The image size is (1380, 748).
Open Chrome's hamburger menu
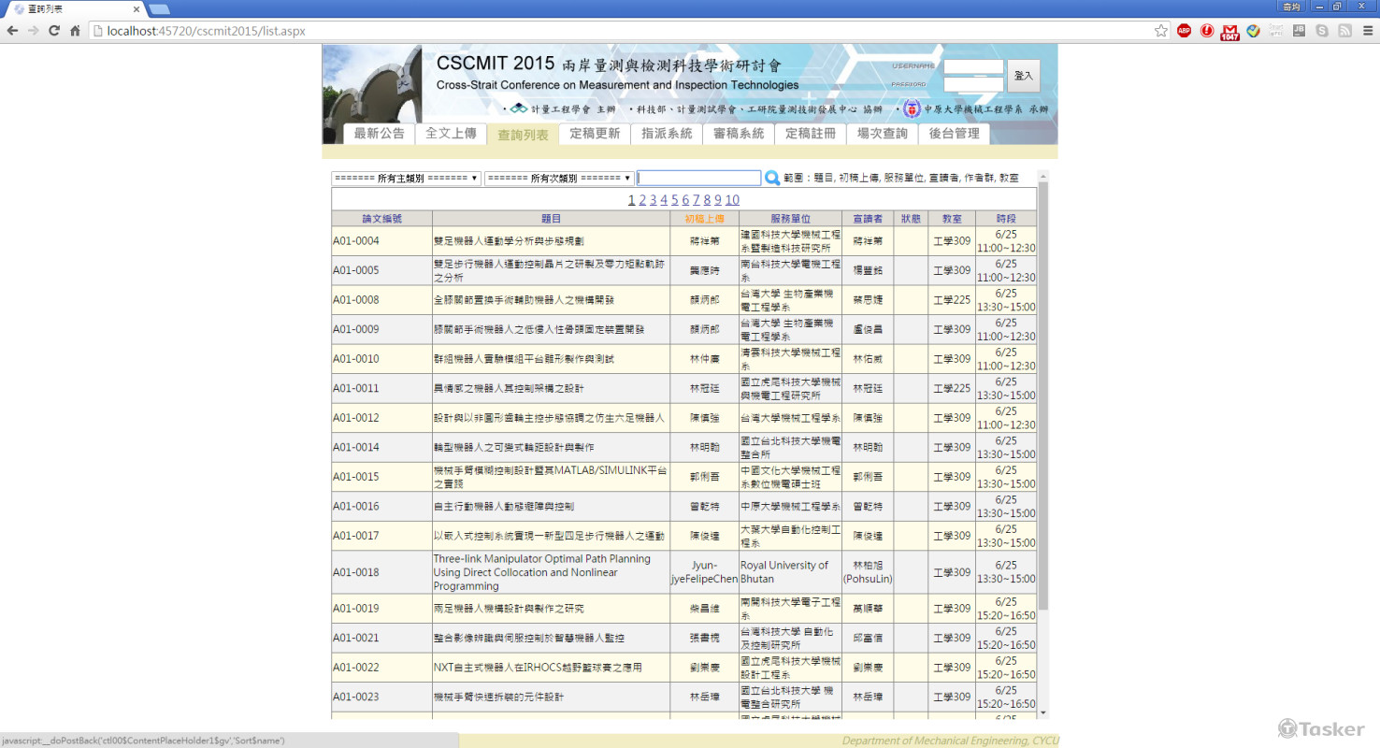click(x=1368, y=30)
